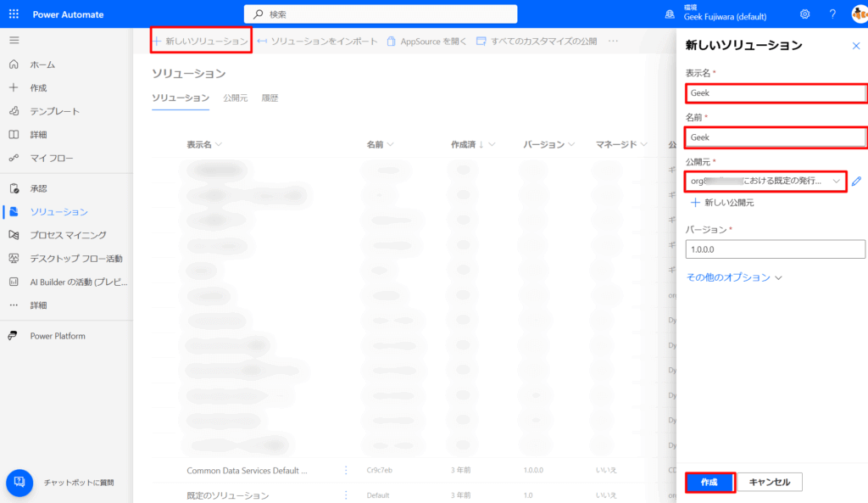The image size is (868, 503).
Task: Click チャットボットに質問 label
Action: [79, 483]
